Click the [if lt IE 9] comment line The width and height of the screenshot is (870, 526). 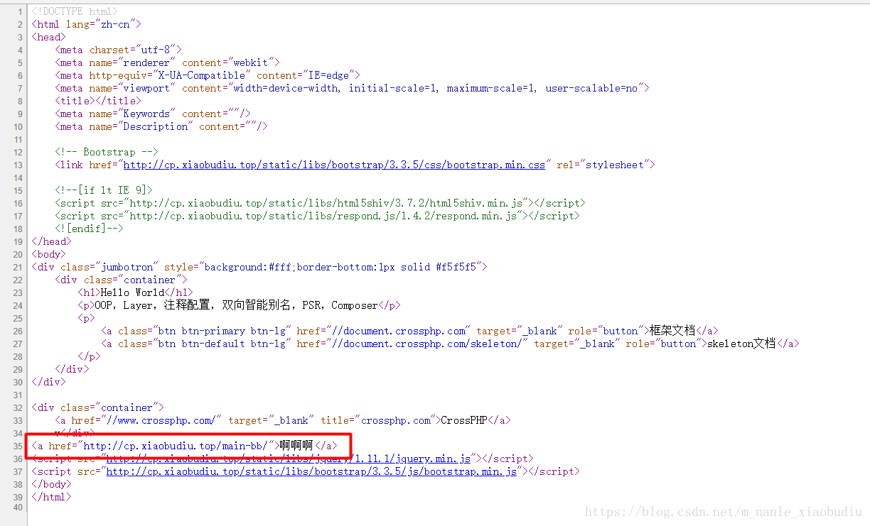pyautogui.click(x=104, y=190)
